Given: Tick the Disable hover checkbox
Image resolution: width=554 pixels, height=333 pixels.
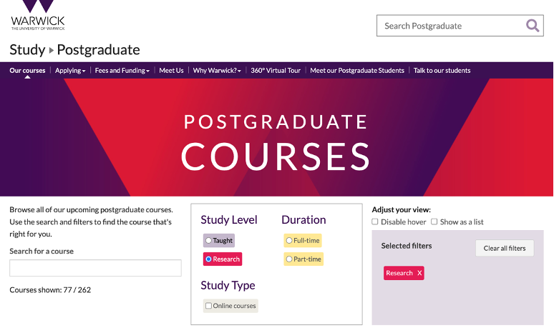Looking at the screenshot, I should 375,222.
